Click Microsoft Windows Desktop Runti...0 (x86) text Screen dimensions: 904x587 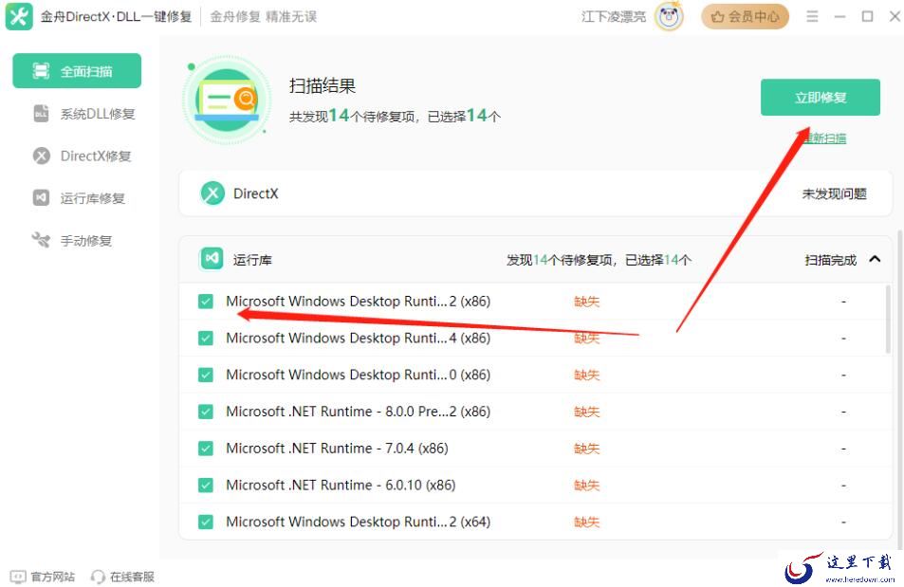358,375
